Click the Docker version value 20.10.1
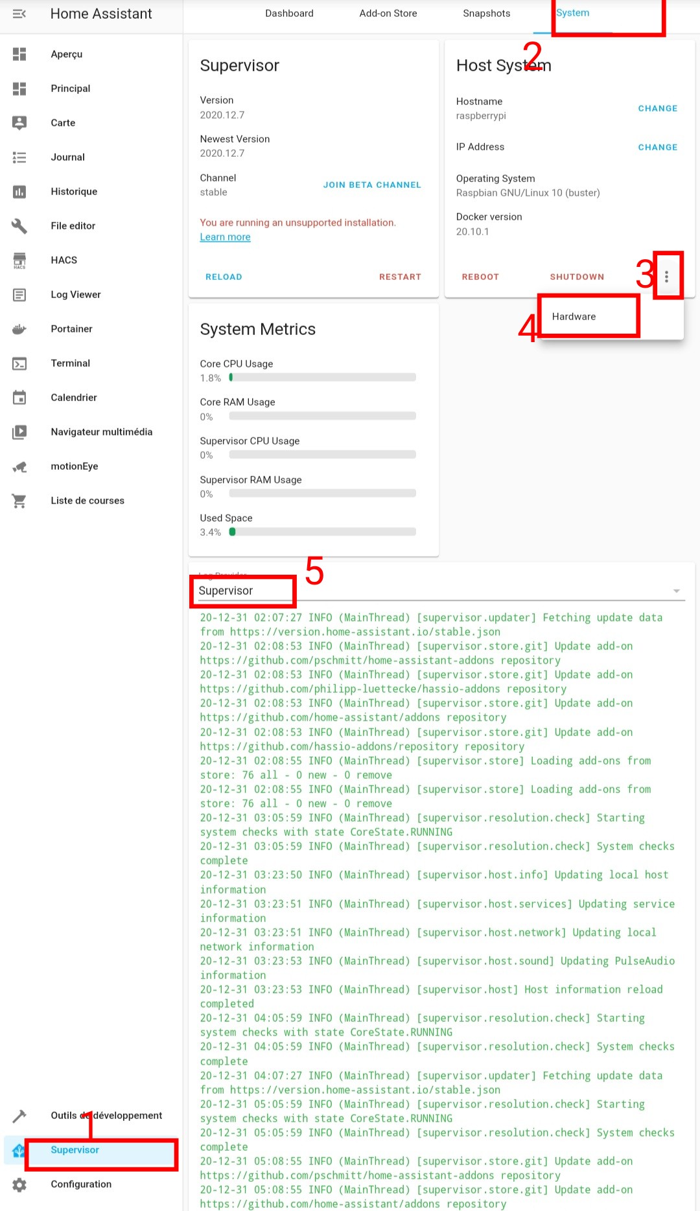The height and width of the screenshot is (1211, 700). click(x=472, y=231)
